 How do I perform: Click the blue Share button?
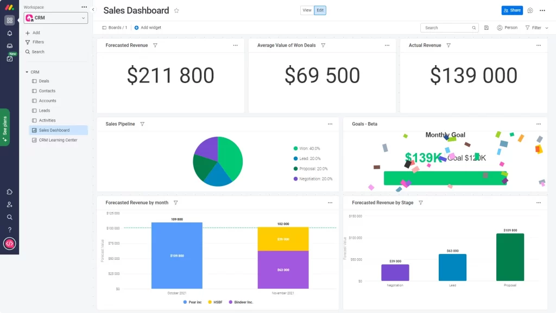[x=512, y=10]
